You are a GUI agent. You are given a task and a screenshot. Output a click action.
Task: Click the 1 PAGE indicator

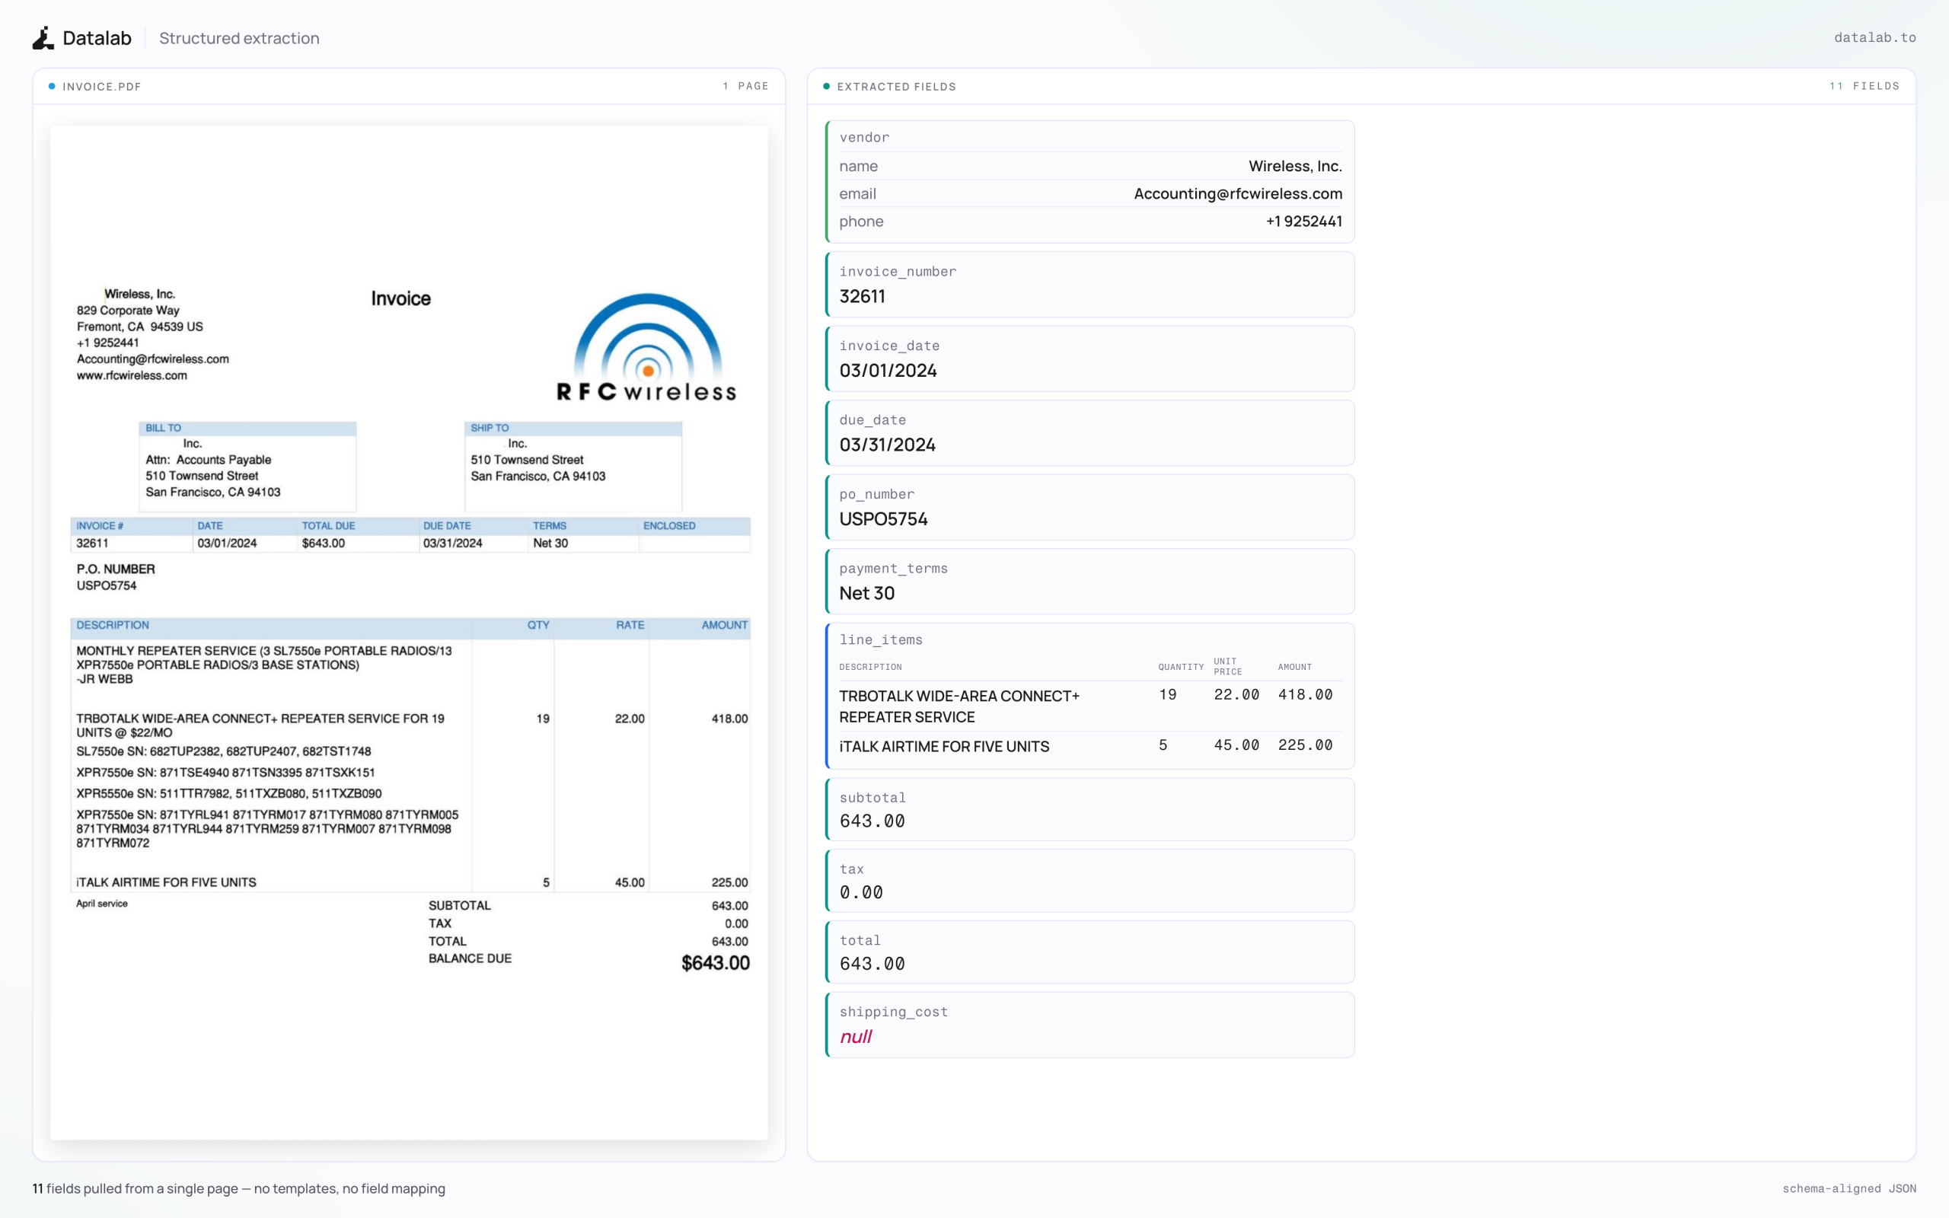pyautogui.click(x=745, y=86)
